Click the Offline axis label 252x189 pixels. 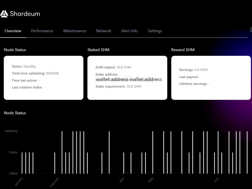coord(13,173)
